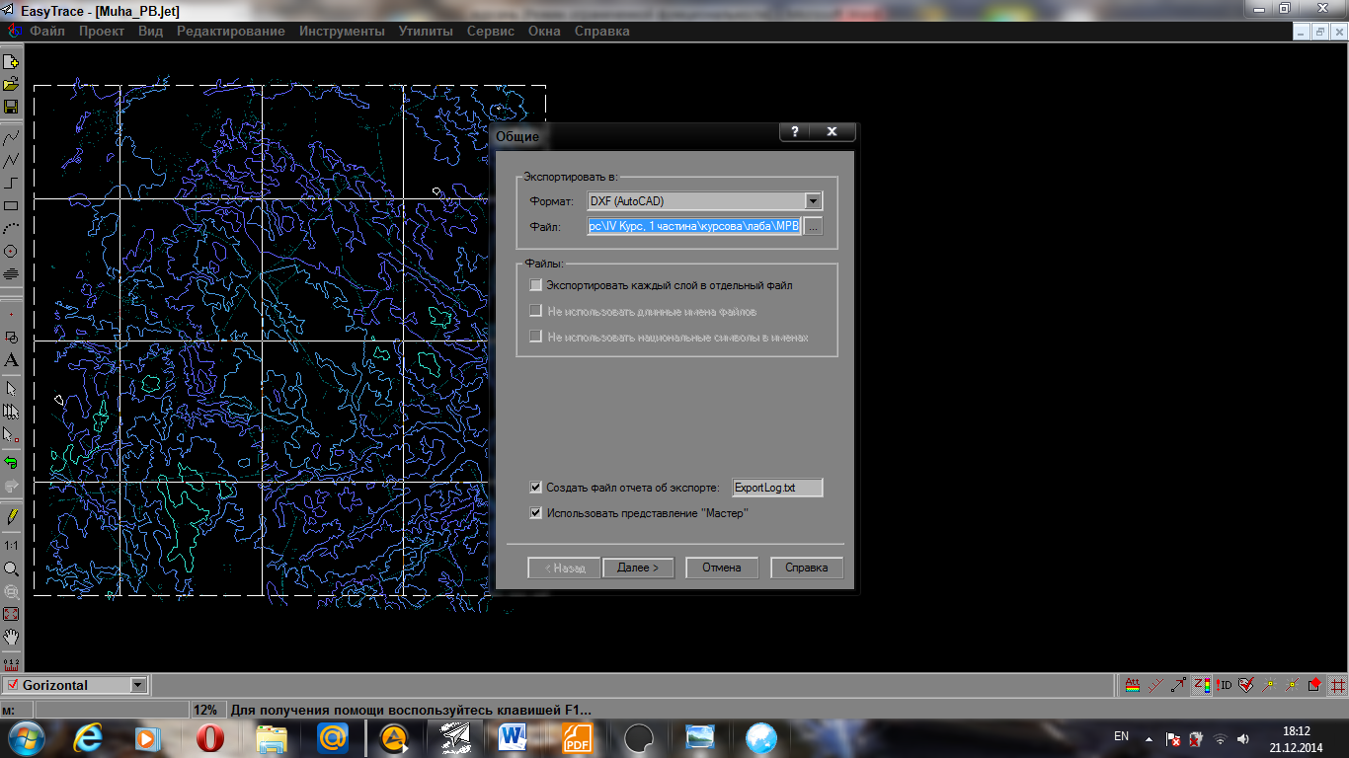This screenshot has width=1349, height=758.
Task: Uncheck create export report file option
Action: (x=536, y=488)
